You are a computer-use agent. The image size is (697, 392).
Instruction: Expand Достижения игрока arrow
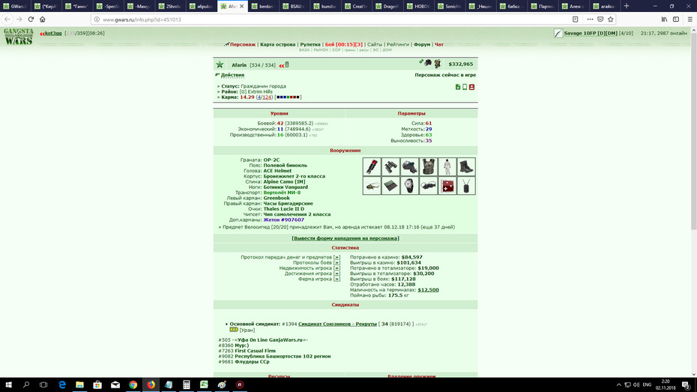click(337, 274)
